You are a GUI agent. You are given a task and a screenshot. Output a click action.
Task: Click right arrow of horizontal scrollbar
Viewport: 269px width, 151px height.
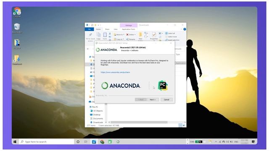pyautogui.click(x=185, y=122)
